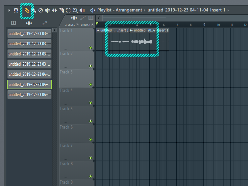The width and height of the screenshot is (248, 186).
Task: Select the Track 8 header
Action: 77,170
